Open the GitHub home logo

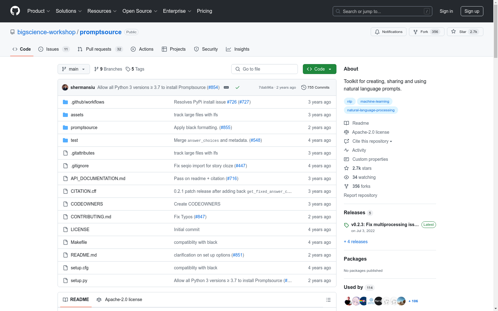[x=15, y=11]
